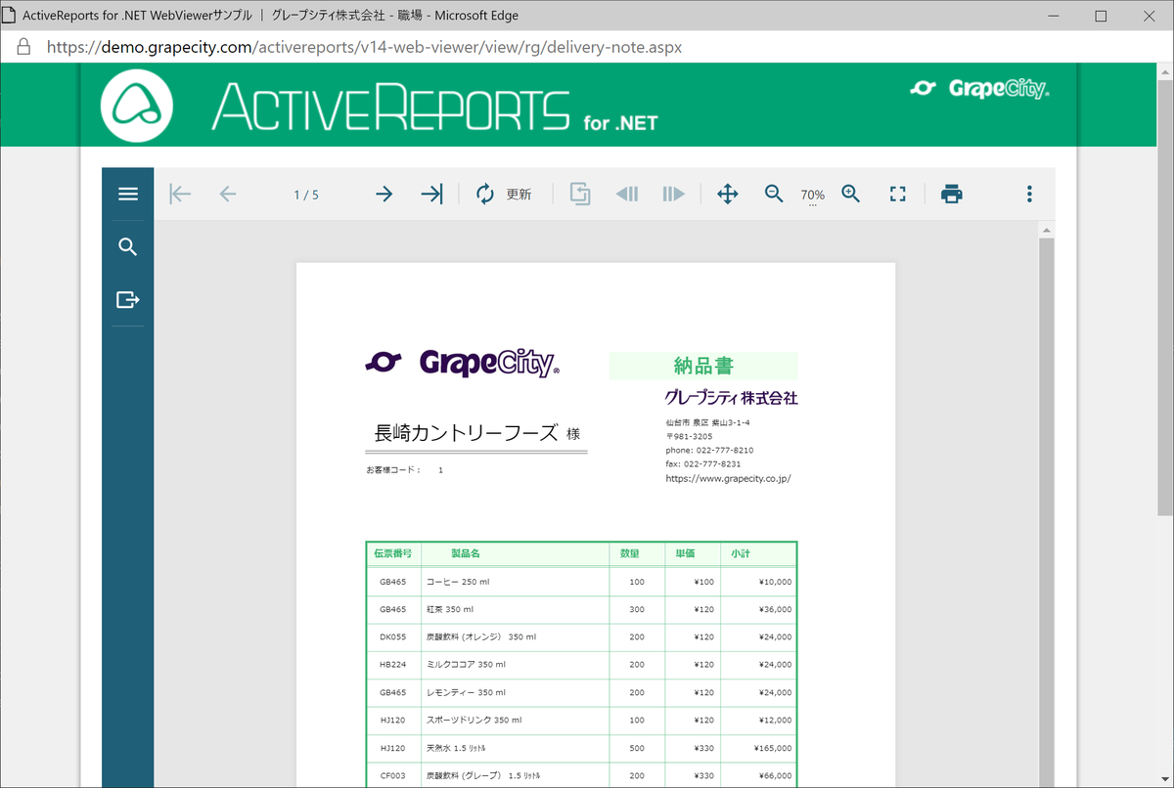The image size is (1174, 788).
Task: Click the 伝票番号 column header
Action: (x=392, y=553)
